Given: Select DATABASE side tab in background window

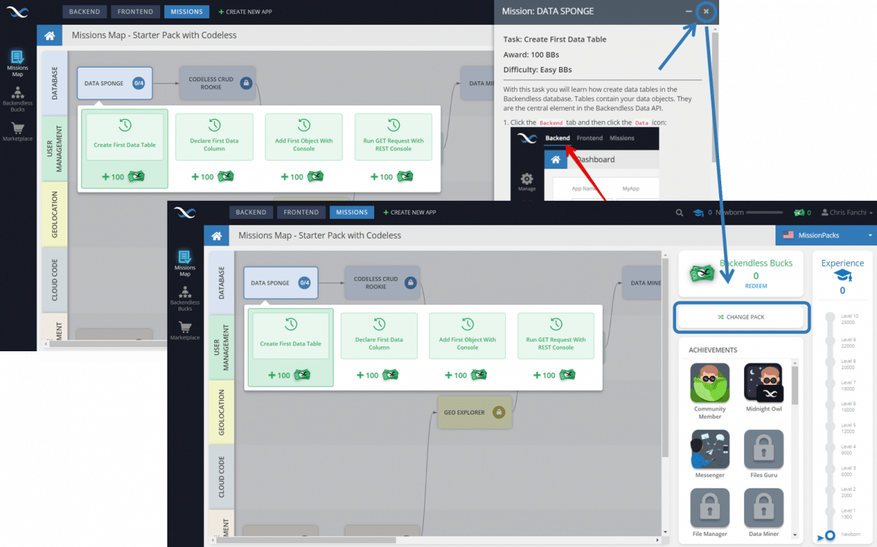Looking at the screenshot, I should 55,83.
